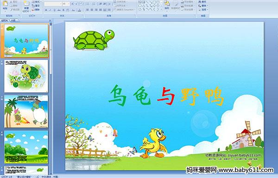Screen dimensions: 278x178
Task: Click the Convert to SmartArt button
Action: point(125,10)
